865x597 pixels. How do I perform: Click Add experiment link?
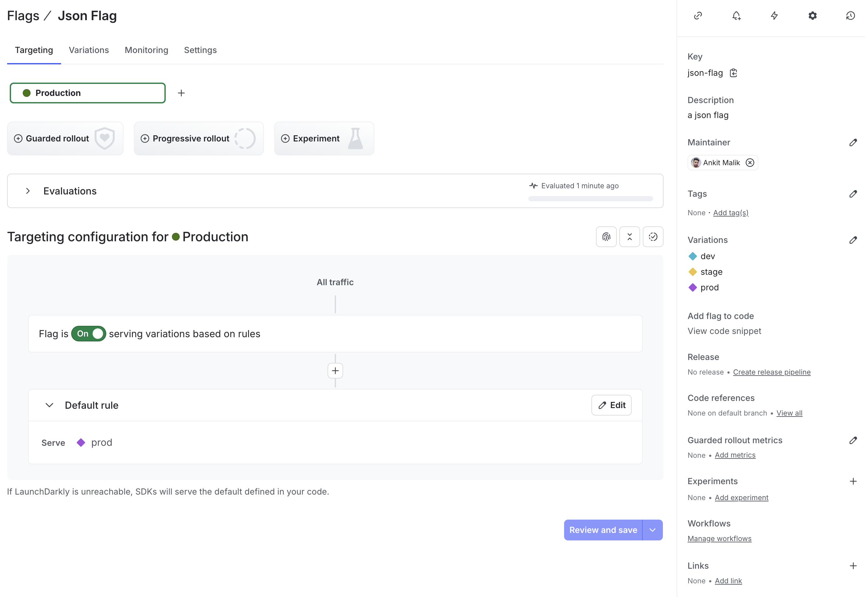(x=742, y=498)
